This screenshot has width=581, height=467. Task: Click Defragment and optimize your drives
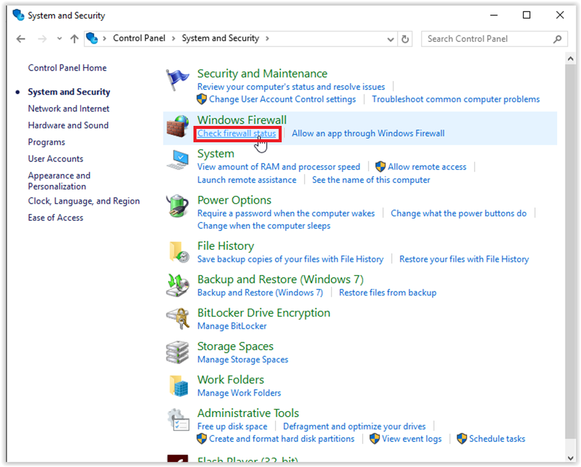354,426
